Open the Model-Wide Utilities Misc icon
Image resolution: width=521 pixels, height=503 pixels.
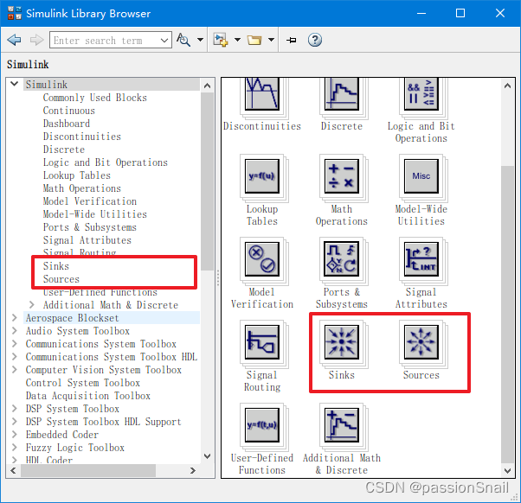(421, 176)
